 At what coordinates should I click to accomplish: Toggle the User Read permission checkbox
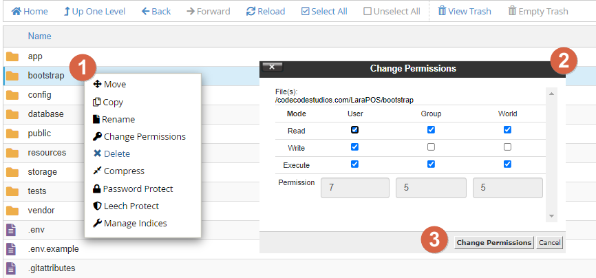[354, 129]
